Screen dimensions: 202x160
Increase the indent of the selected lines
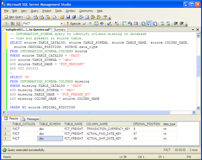(181, 24)
